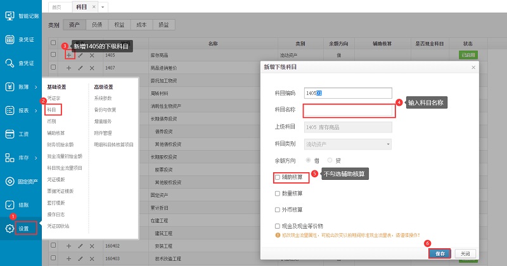The height and width of the screenshot is (266, 507).
Task: Tick the 数量核算 checkbox
Action: pos(277,193)
